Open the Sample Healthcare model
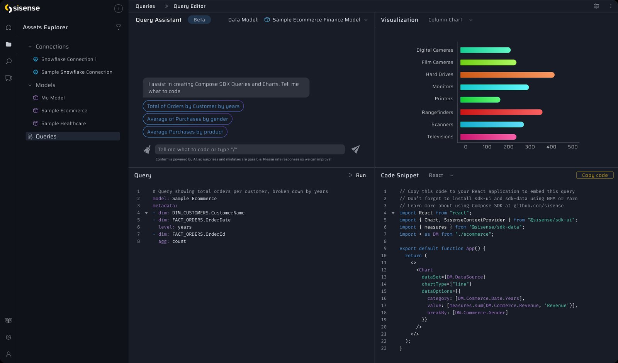Screen dimensions: 618x363 [64, 123]
